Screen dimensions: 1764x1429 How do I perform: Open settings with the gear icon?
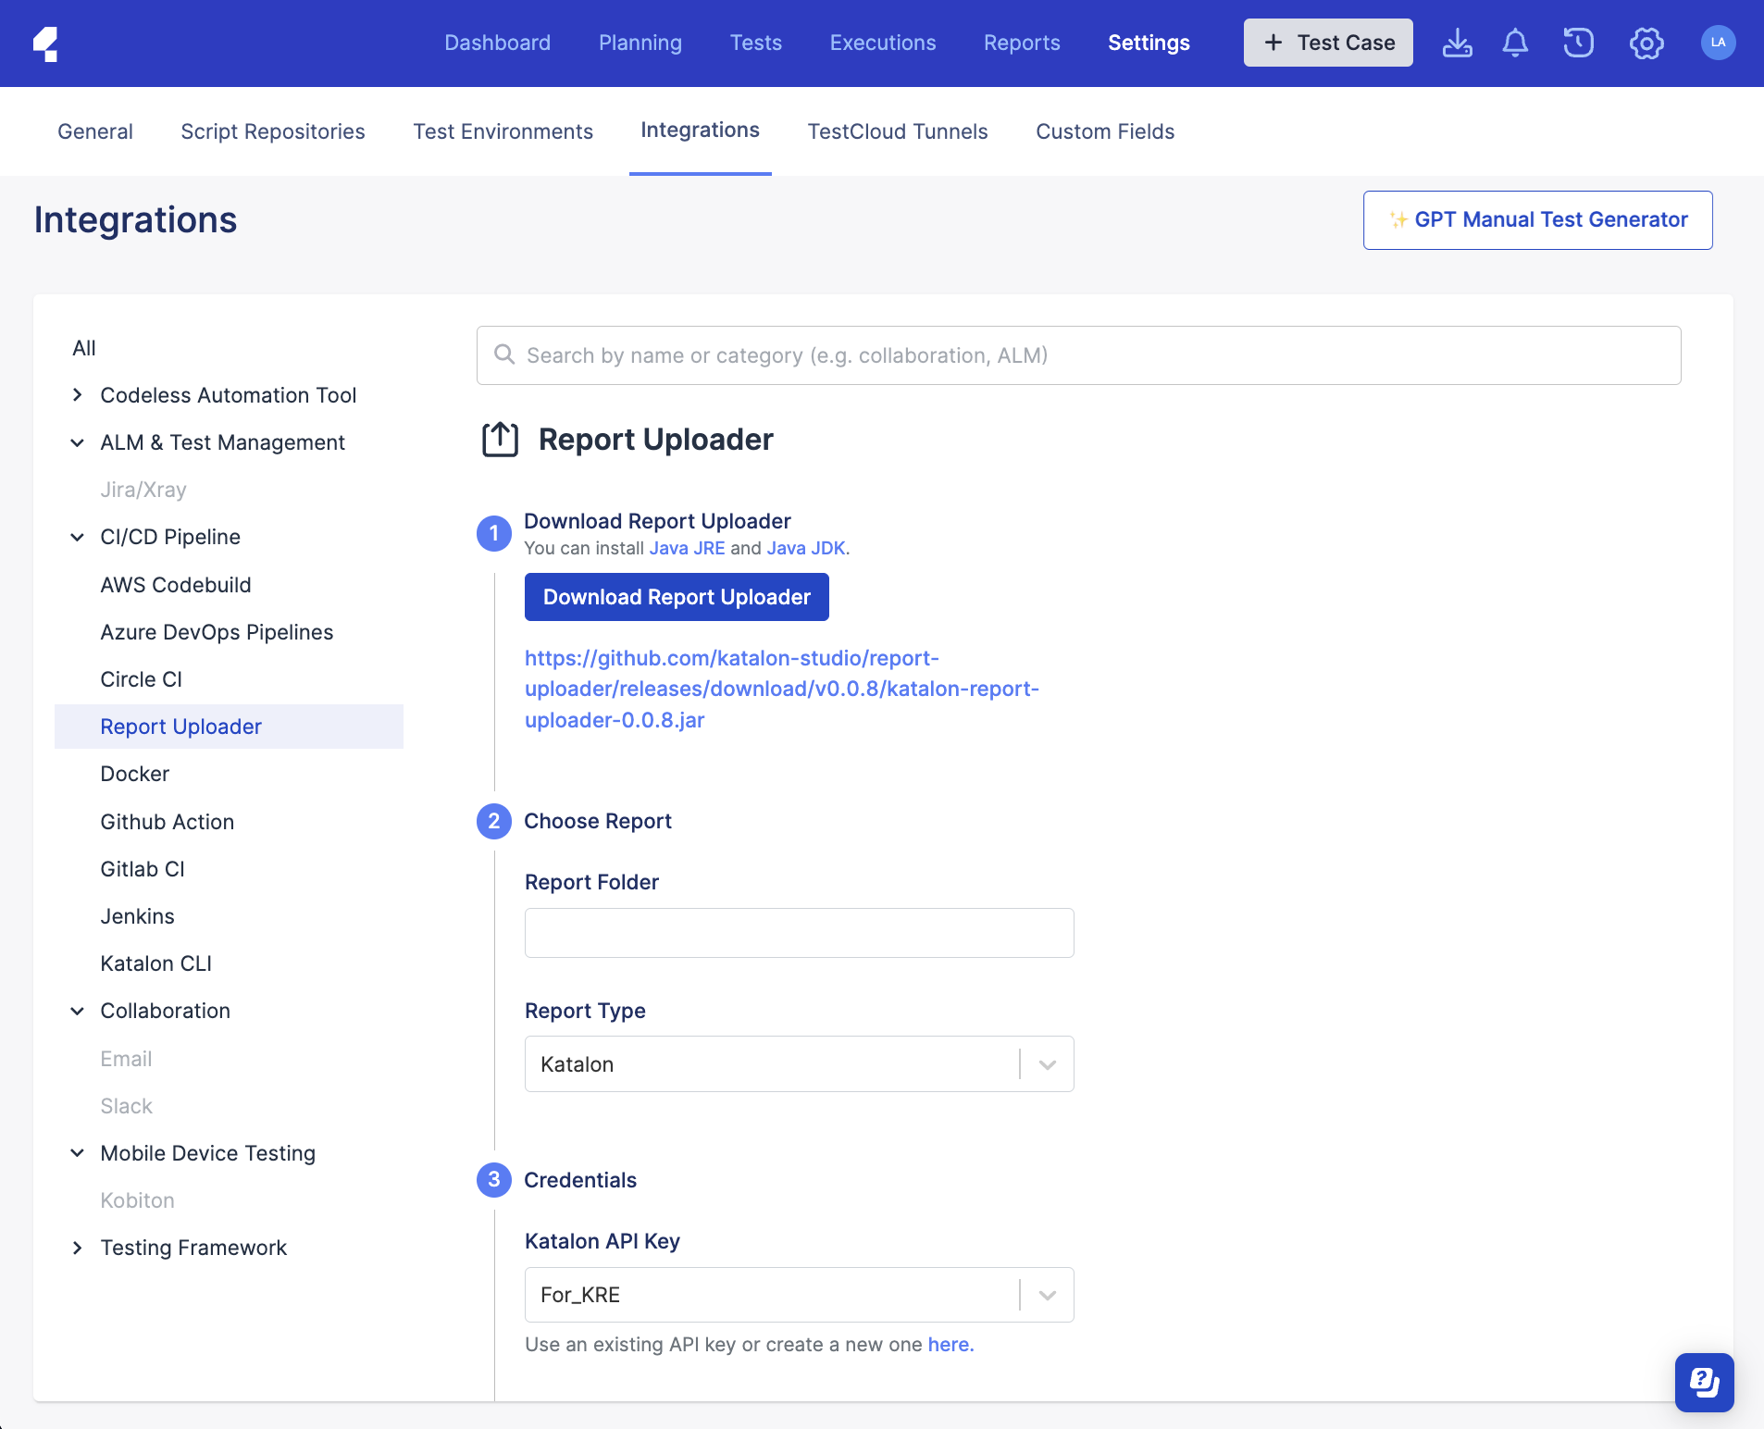click(1646, 43)
